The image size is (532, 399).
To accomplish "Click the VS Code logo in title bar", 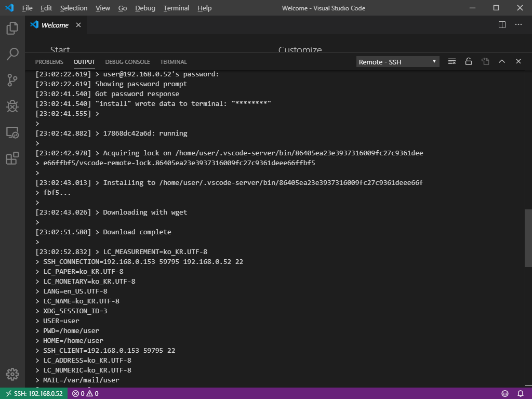I will pyautogui.click(x=9, y=8).
